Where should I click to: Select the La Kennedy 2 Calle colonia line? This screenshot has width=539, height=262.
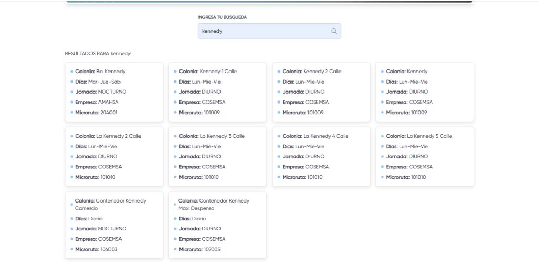108,136
